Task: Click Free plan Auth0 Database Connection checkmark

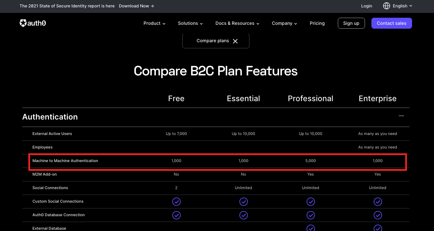Action: pyautogui.click(x=176, y=215)
